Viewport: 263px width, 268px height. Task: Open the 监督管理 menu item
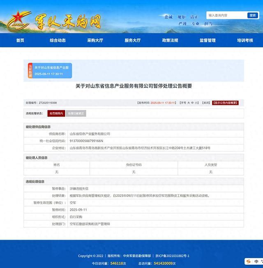tap(208, 40)
